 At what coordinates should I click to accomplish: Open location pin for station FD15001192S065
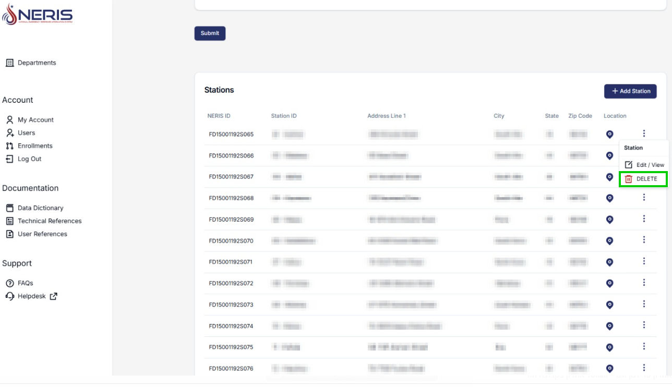tap(609, 135)
